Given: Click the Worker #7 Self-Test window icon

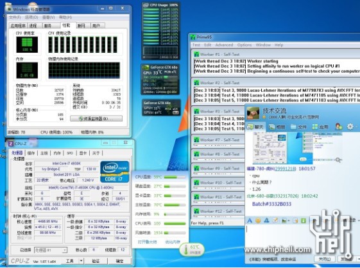Looking at the screenshot, I should 196,140.
